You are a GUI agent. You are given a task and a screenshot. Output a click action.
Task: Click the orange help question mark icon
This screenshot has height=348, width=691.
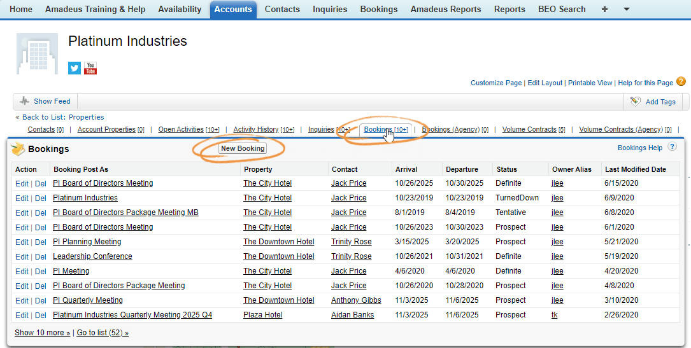681,81
